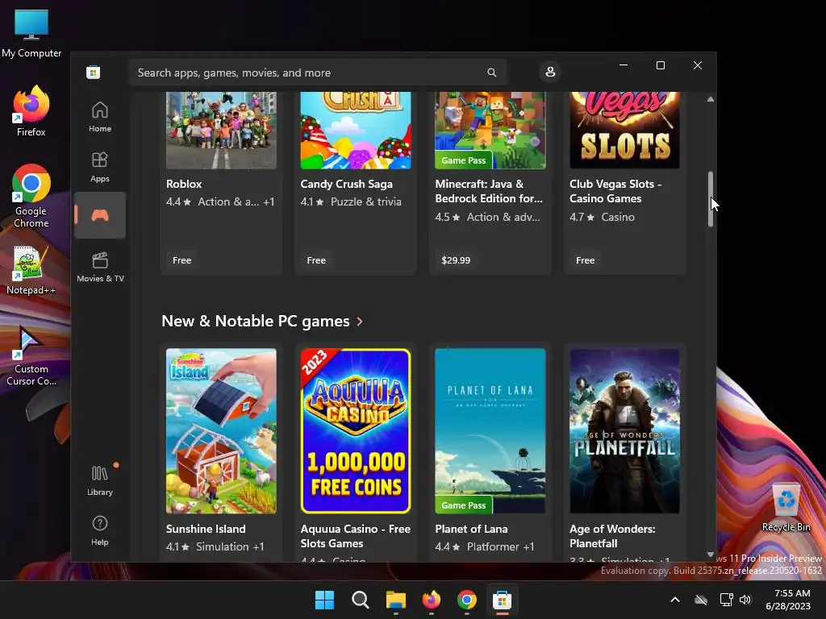Click the Club Vegas Slots - Casino Games title
This screenshot has width=826, height=619.
tap(615, 191)
